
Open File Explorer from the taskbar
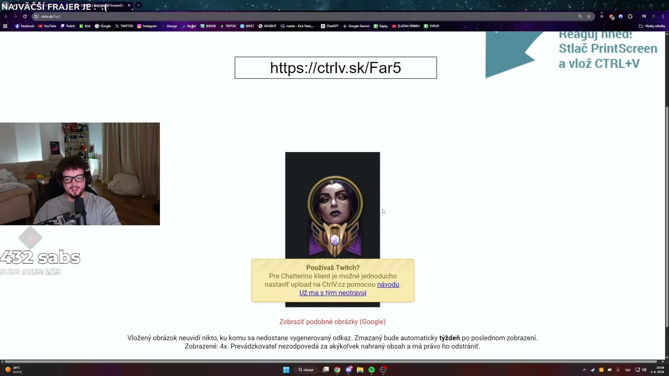click(360, 370)
